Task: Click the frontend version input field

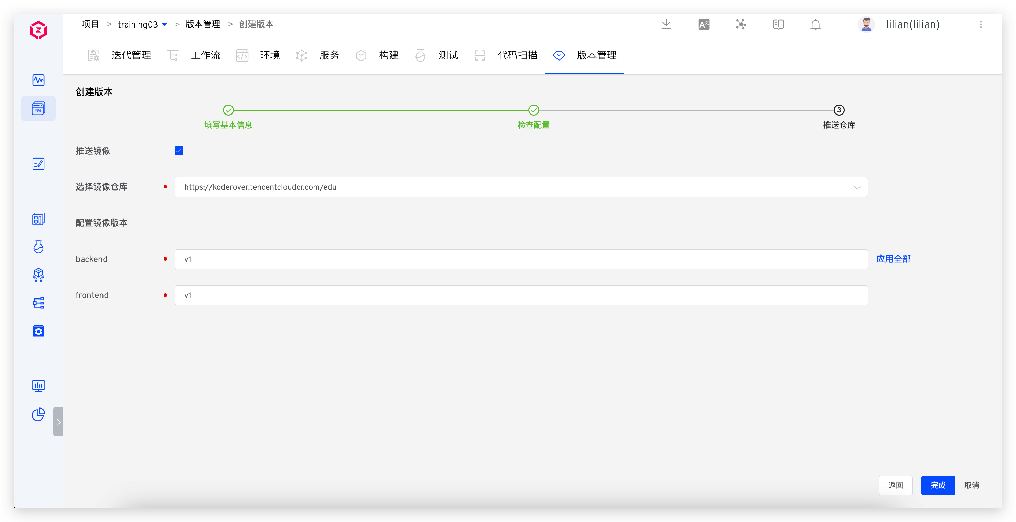Action: (x=521, y=295)
